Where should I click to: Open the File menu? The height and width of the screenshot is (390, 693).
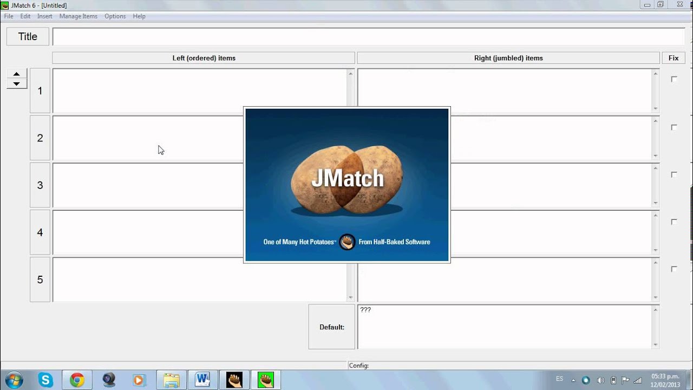click(x=9, y=16)
